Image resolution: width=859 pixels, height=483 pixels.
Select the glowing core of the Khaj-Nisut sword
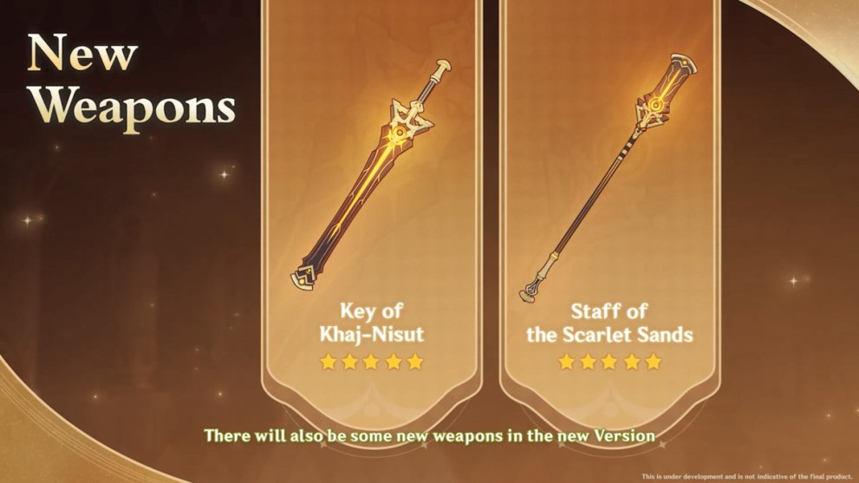(x=399, y=133)
